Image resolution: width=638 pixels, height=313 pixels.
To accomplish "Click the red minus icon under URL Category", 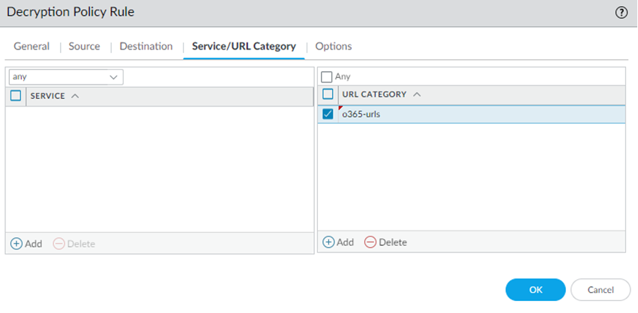I will point(370,242).
